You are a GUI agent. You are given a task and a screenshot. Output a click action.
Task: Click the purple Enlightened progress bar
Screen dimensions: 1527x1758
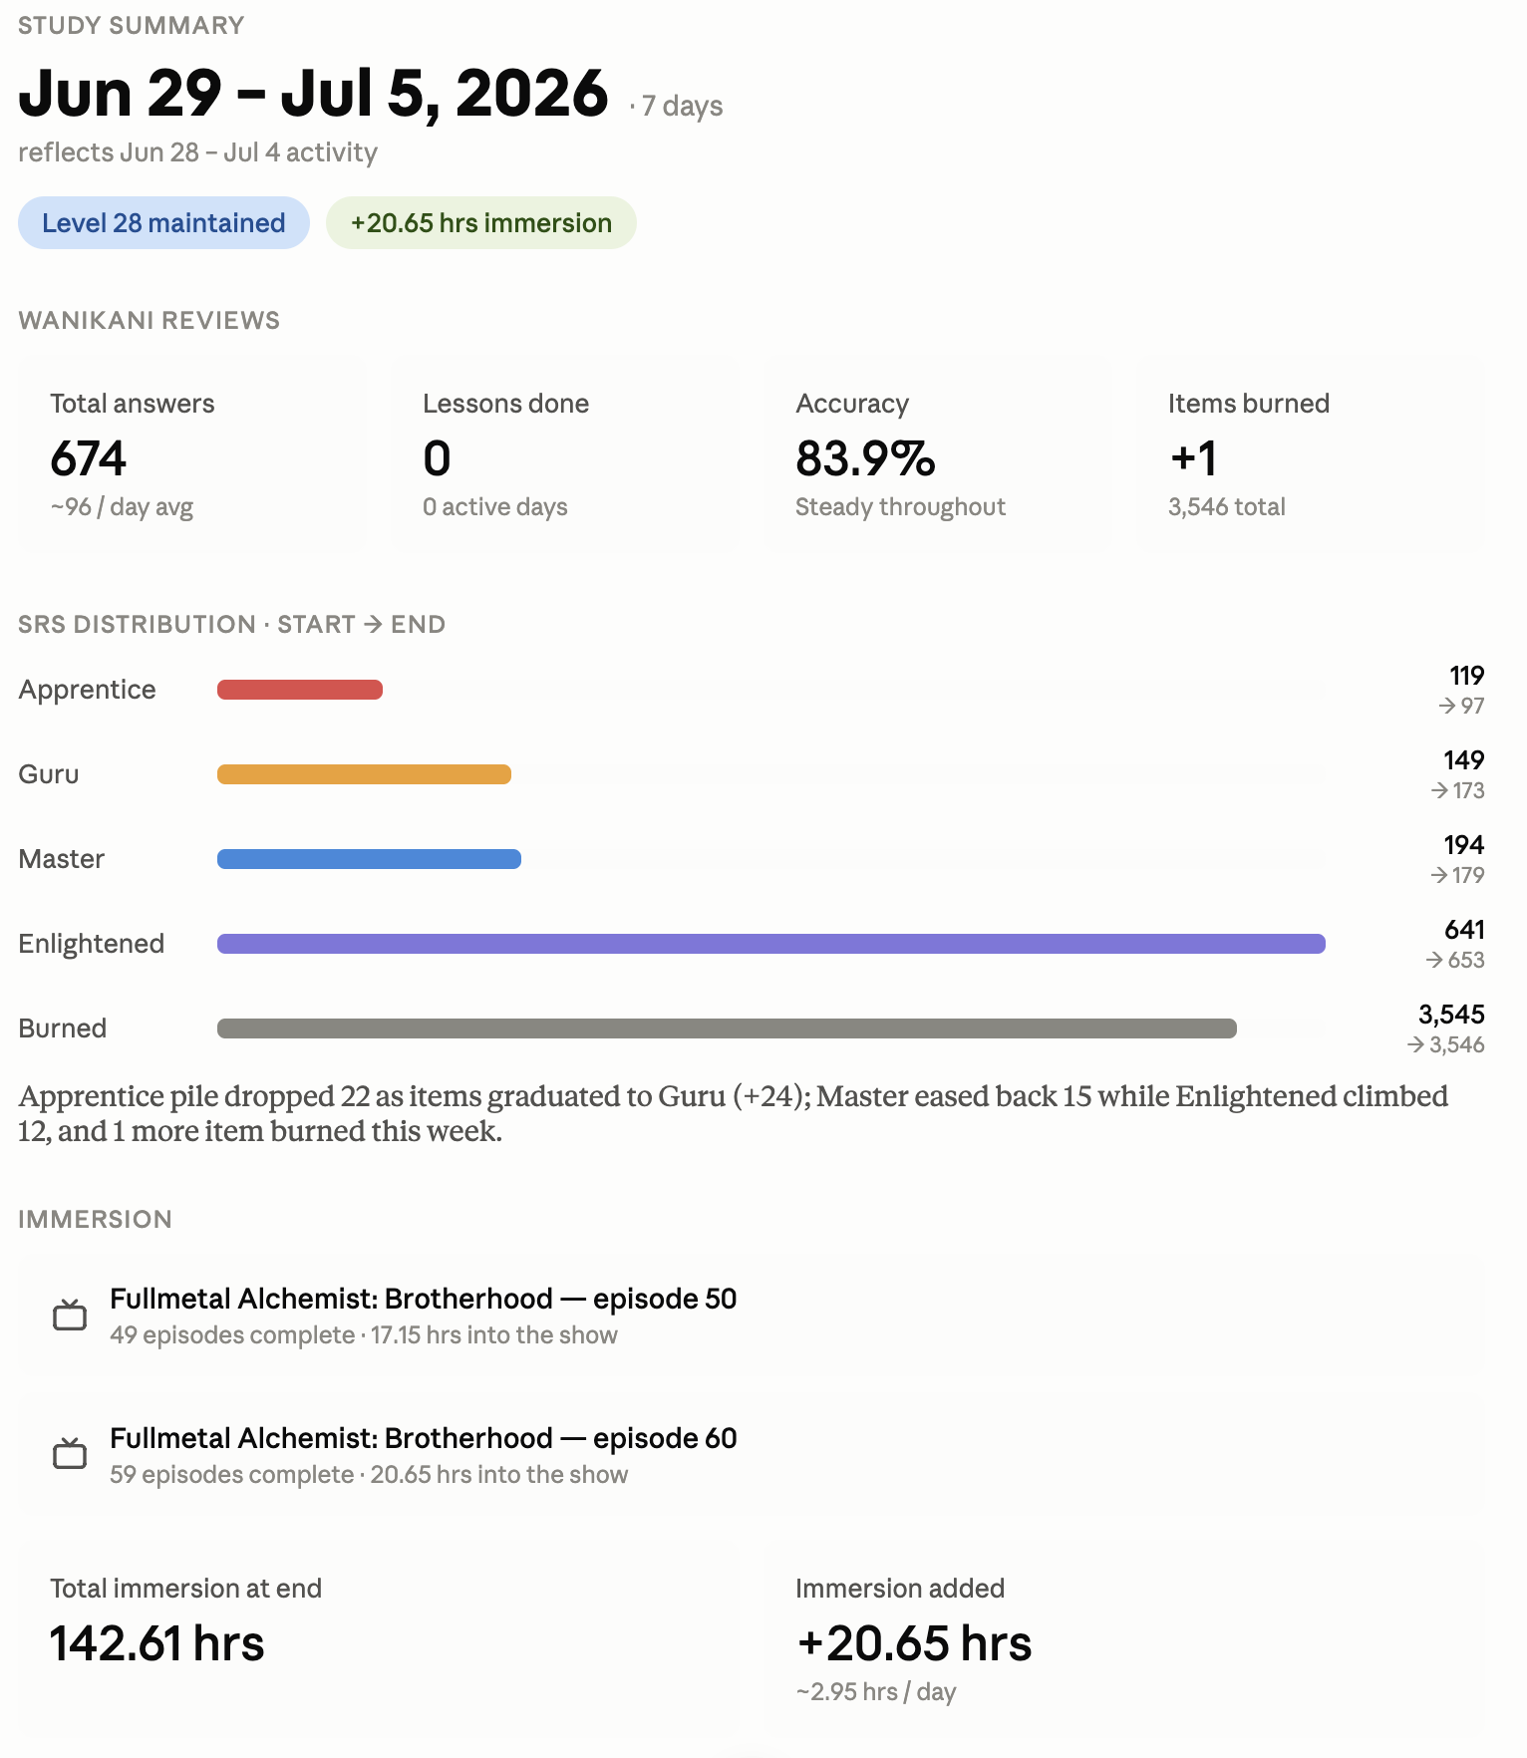click(771, 944)
